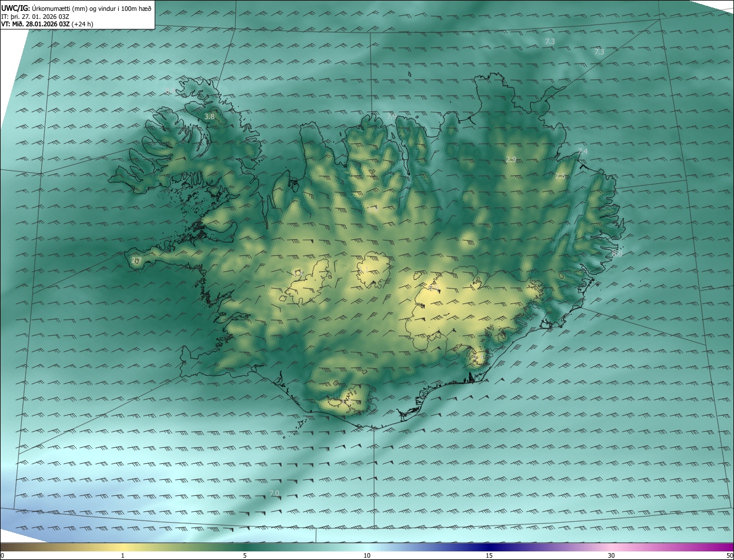Viewport: 734px width, 560px height.
Task: Click the 7.9 value off the north coast
Action: click(391, 117)
